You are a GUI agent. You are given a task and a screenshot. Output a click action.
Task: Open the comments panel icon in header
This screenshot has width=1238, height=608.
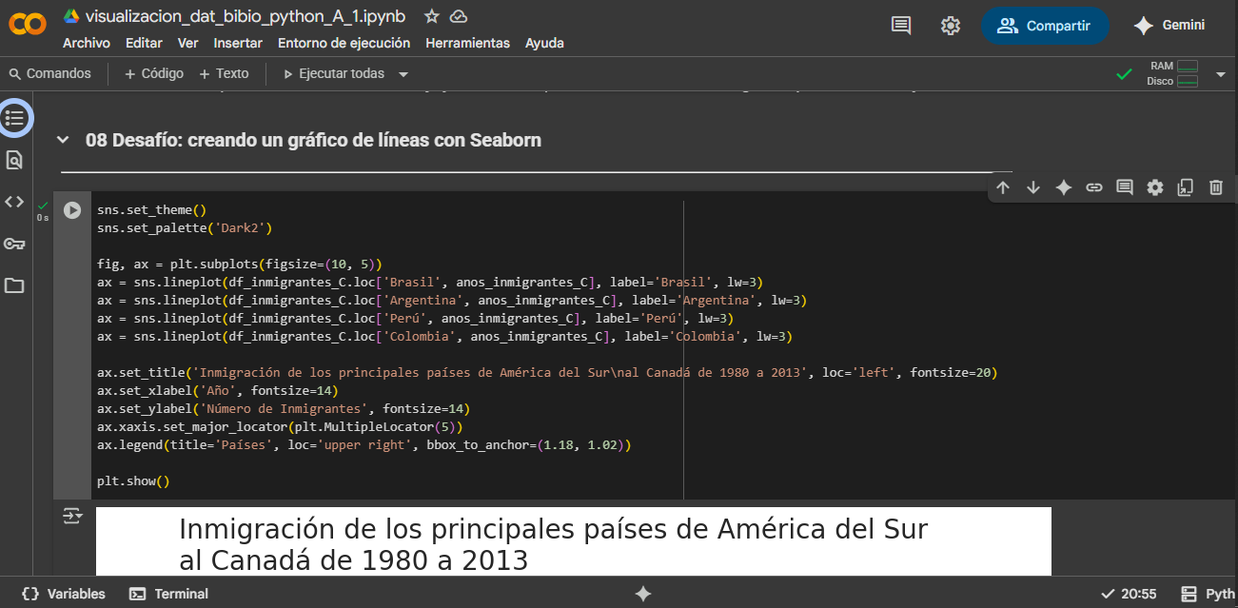coord(901,26)
